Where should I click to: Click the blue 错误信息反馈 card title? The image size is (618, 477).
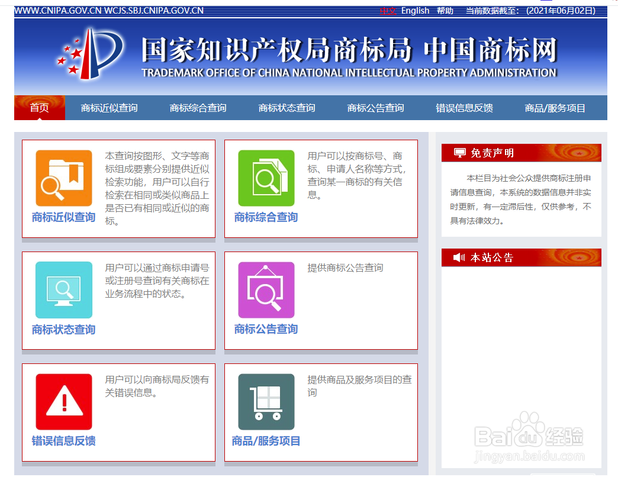click(x=64, y=441)
